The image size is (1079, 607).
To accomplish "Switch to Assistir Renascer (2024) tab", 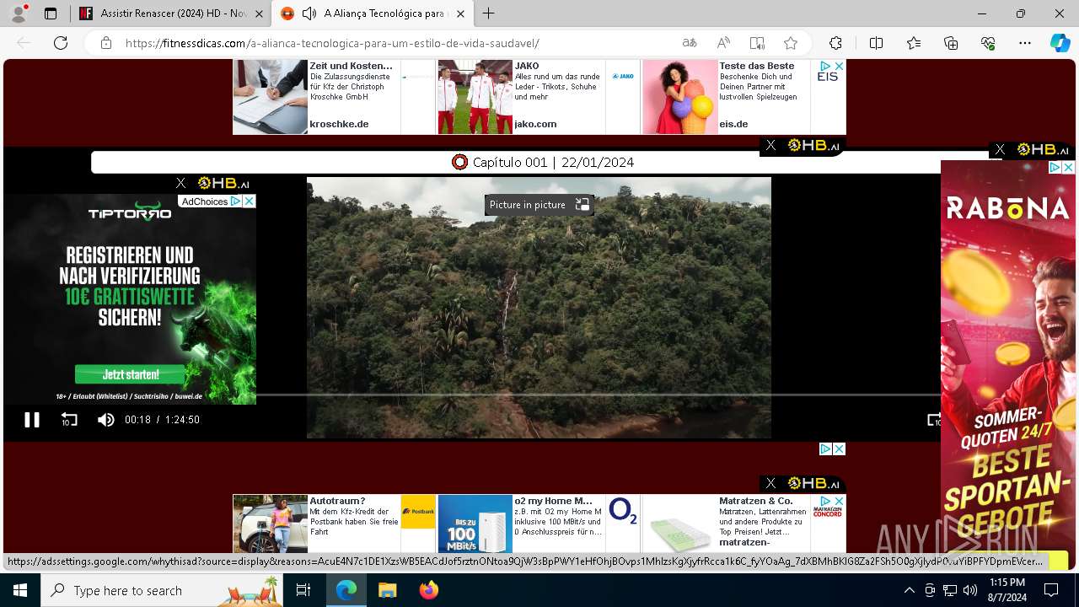I will (172, 13).
